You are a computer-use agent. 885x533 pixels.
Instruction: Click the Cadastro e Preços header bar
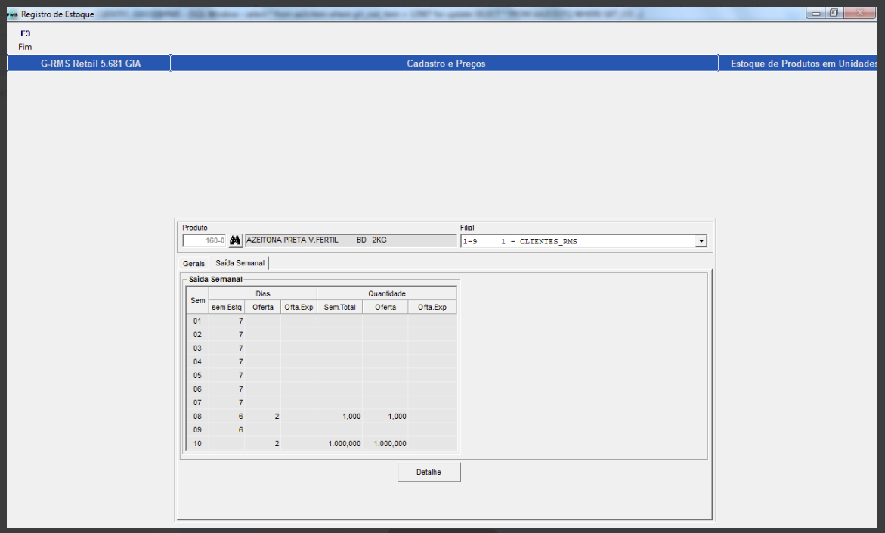pos(444,64)
